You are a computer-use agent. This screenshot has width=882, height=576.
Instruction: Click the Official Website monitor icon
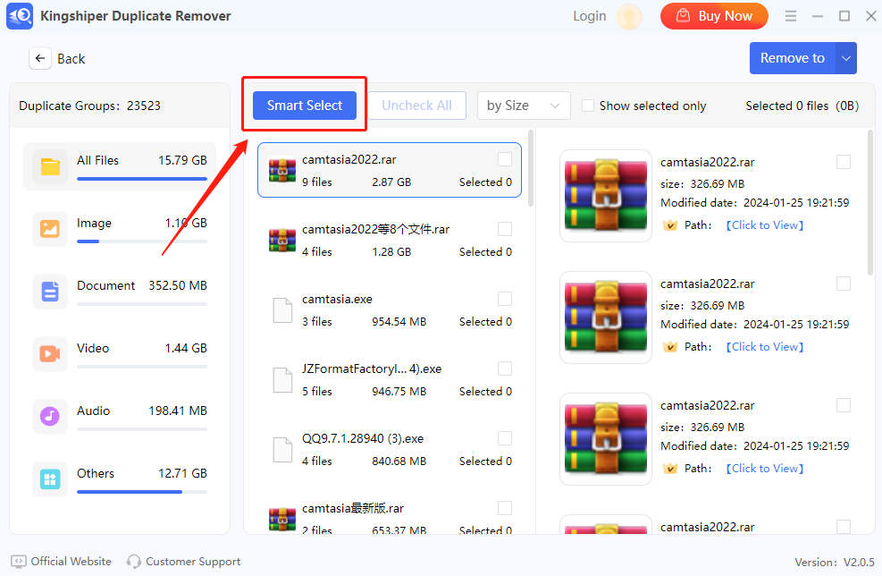(x=19, y=562)
